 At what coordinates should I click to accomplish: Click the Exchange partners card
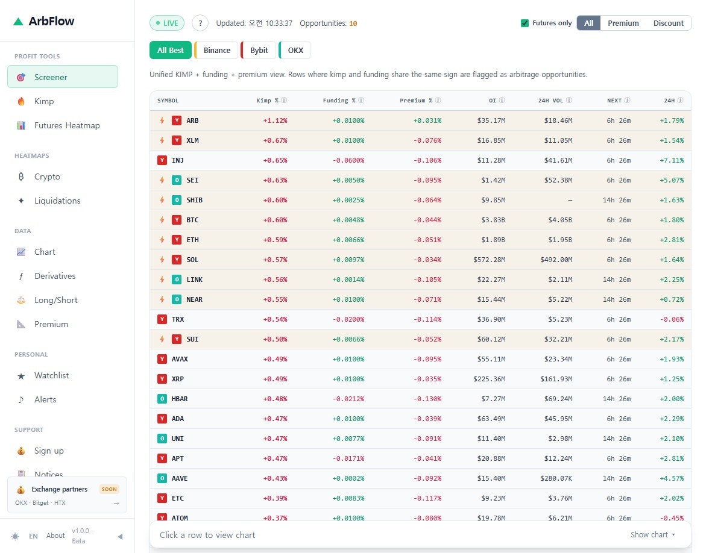click(67, 495)
